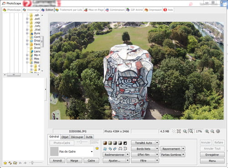Click the PhotoScape logo tab icon
The image size is (228, 168).
click(x=5, y=10)
